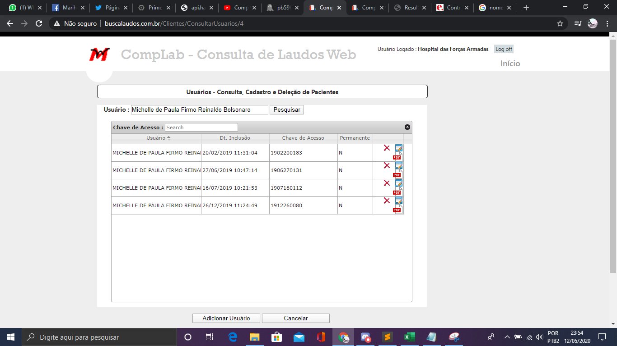Switch to the YouTube browser tab
617x346 pixels.
coord(240,8)
